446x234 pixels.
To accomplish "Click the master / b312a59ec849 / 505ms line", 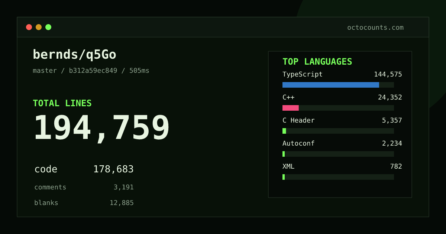I will (91, 71).
